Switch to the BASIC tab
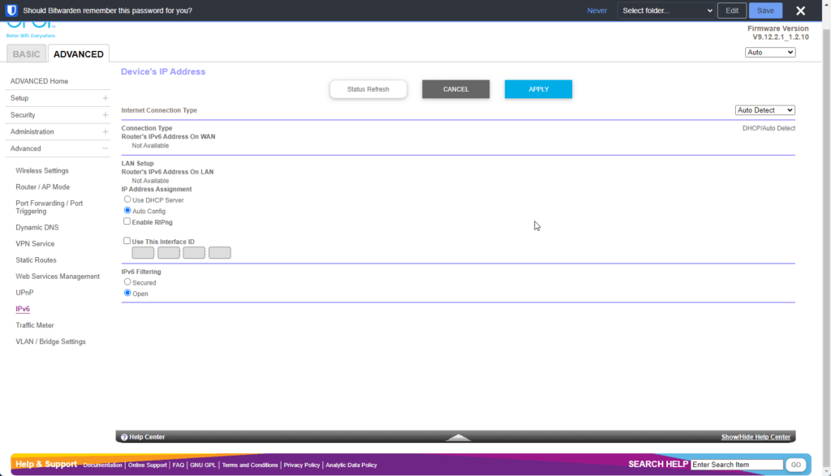The height and width of the screenshot is (476, 831). [26, 54]
